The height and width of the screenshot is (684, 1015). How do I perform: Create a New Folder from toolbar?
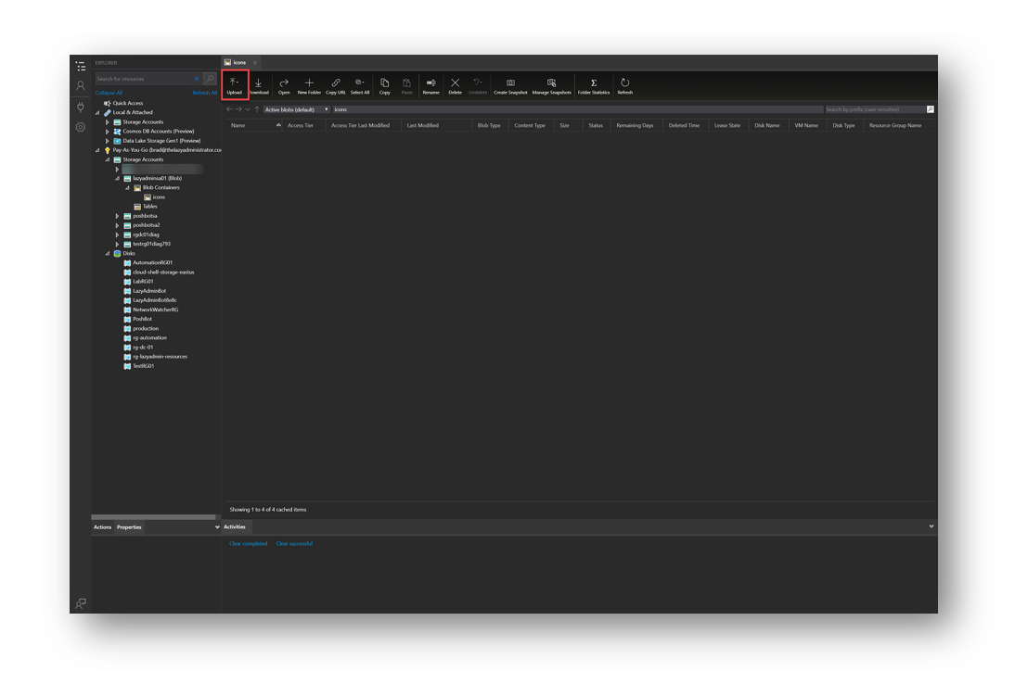309,85
